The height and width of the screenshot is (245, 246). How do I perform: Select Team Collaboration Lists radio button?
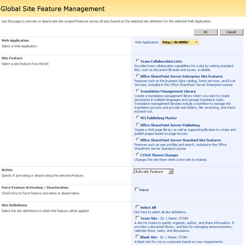pyautogui.click(x=137, y=61)
